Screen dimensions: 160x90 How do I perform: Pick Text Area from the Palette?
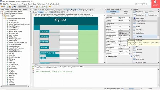[x=138, y=49]
